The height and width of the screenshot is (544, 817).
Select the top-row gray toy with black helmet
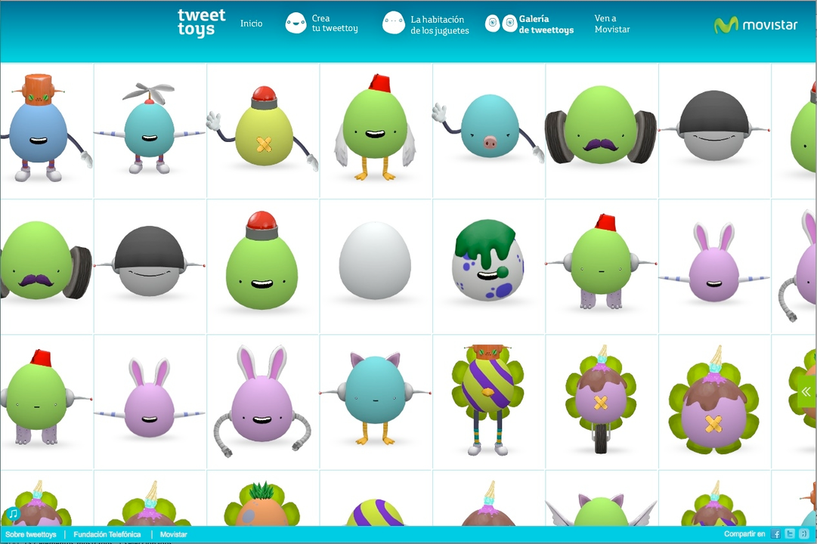click(713, 126)
